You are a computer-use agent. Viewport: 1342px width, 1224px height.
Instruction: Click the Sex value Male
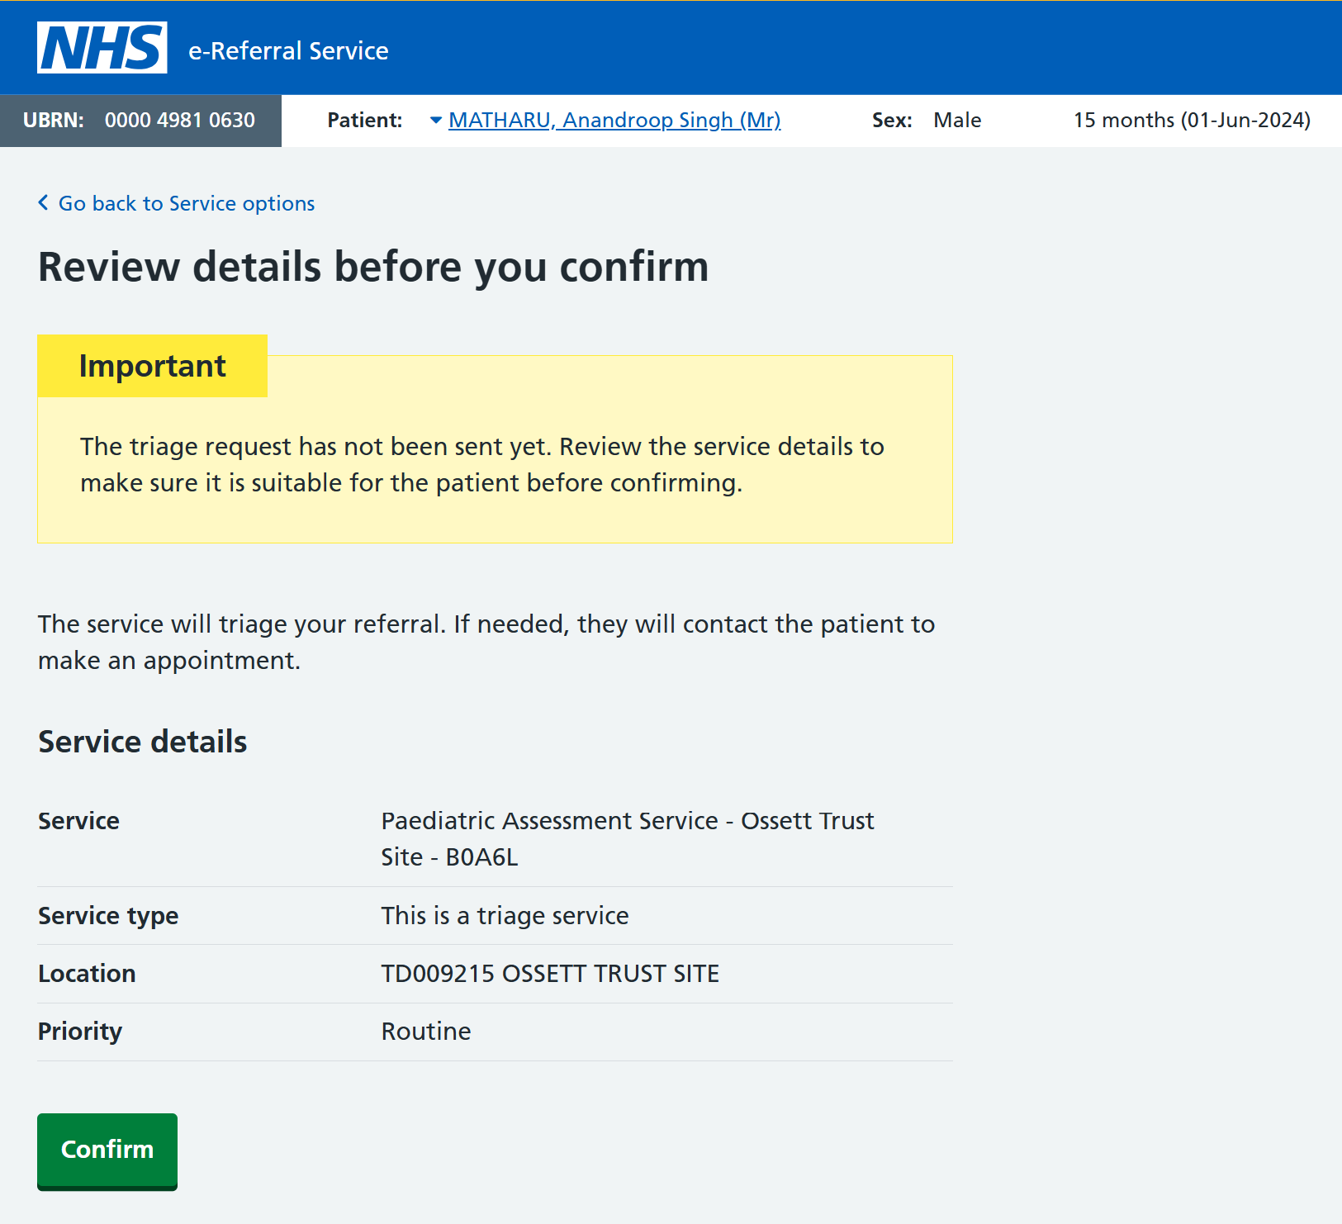pos(957,121)
